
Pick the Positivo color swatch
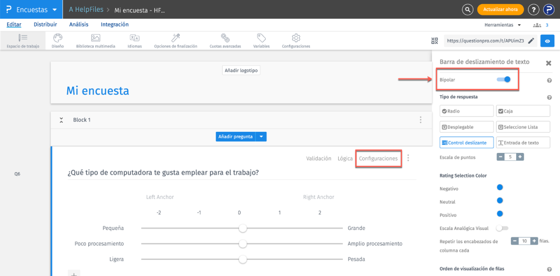pos(500,214)
